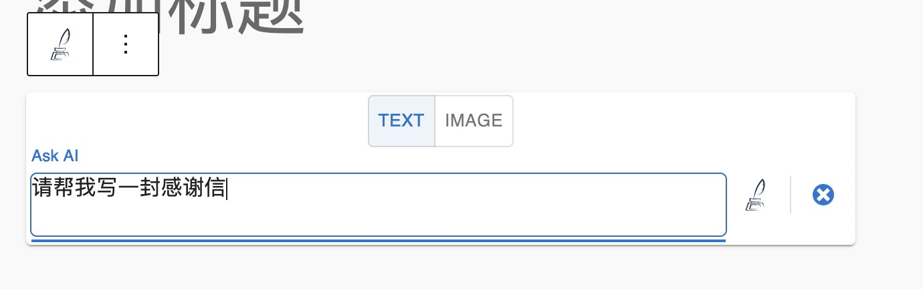Switch to the TEXT mode tab
Viewport: 923px width, 289px height.
[x=401, y=120]
